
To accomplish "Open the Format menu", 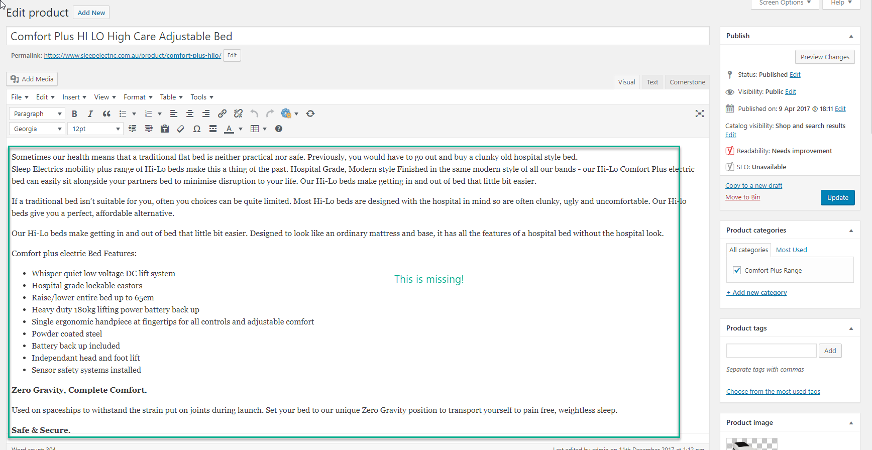I will pos(138,97).
